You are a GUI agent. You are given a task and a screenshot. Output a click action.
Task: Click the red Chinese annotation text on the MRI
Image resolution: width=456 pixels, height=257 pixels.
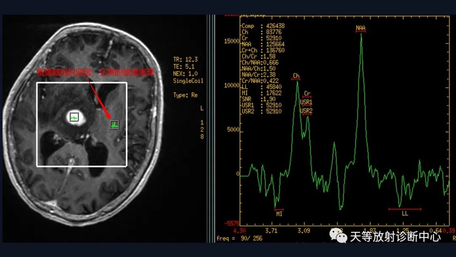(x=95, y=73)
